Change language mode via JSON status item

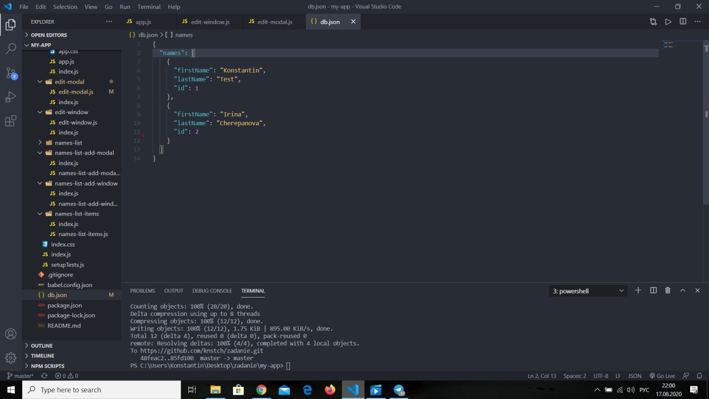click(635, 376)
